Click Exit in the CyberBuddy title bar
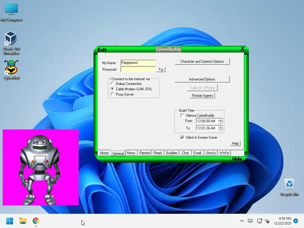Screen dimensions: 304x228 [102, 50]
